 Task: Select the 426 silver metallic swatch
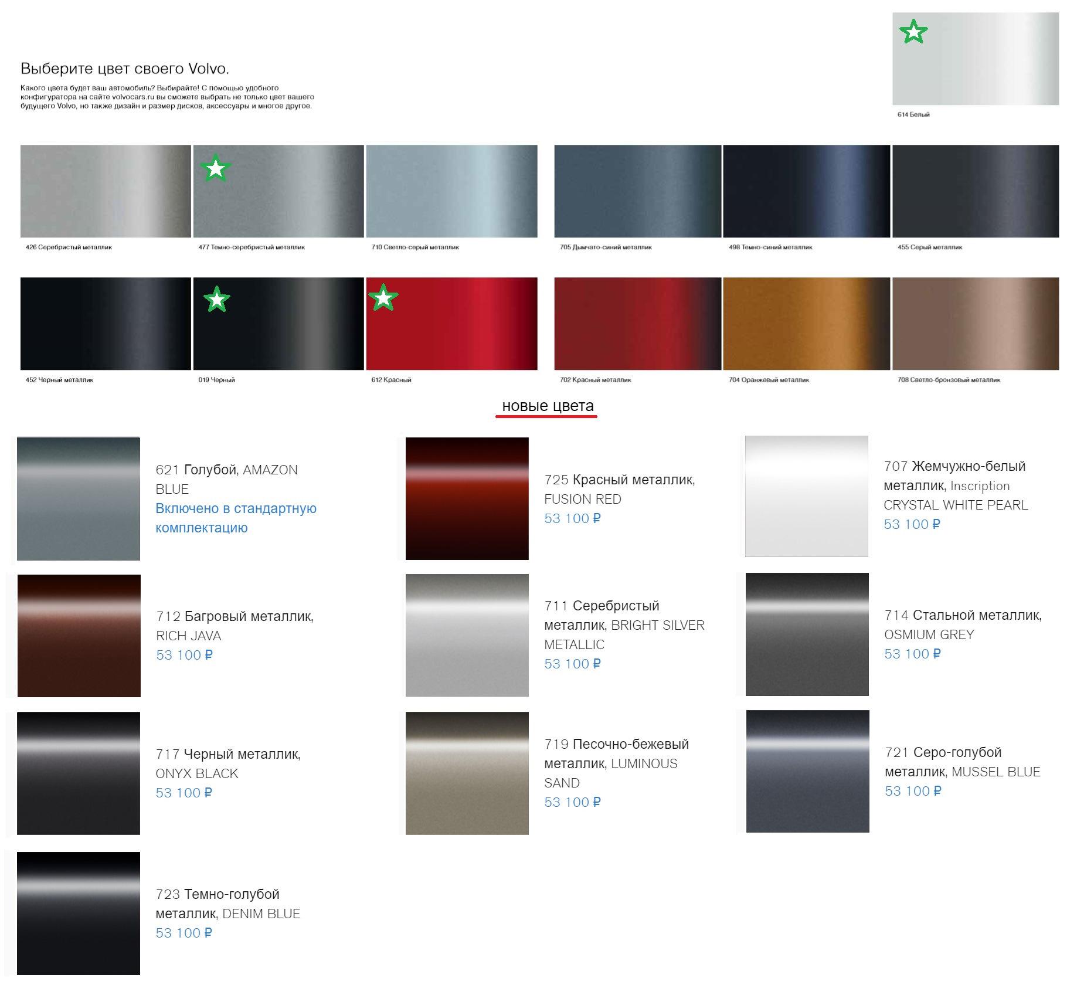click(x=106, y=191)
